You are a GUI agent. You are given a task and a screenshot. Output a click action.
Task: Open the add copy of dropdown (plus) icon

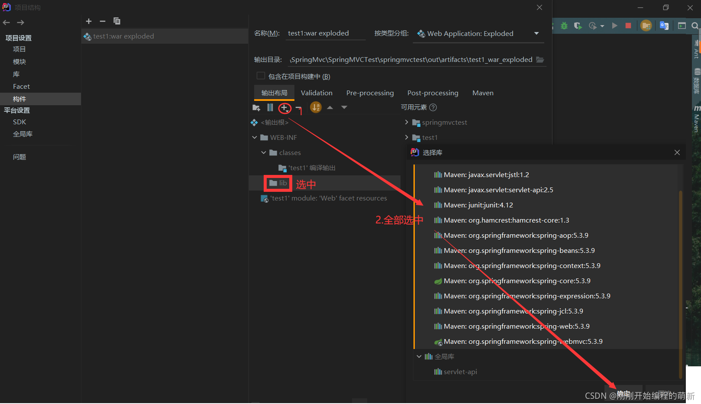pyautogui.click(x=284, y=108)
